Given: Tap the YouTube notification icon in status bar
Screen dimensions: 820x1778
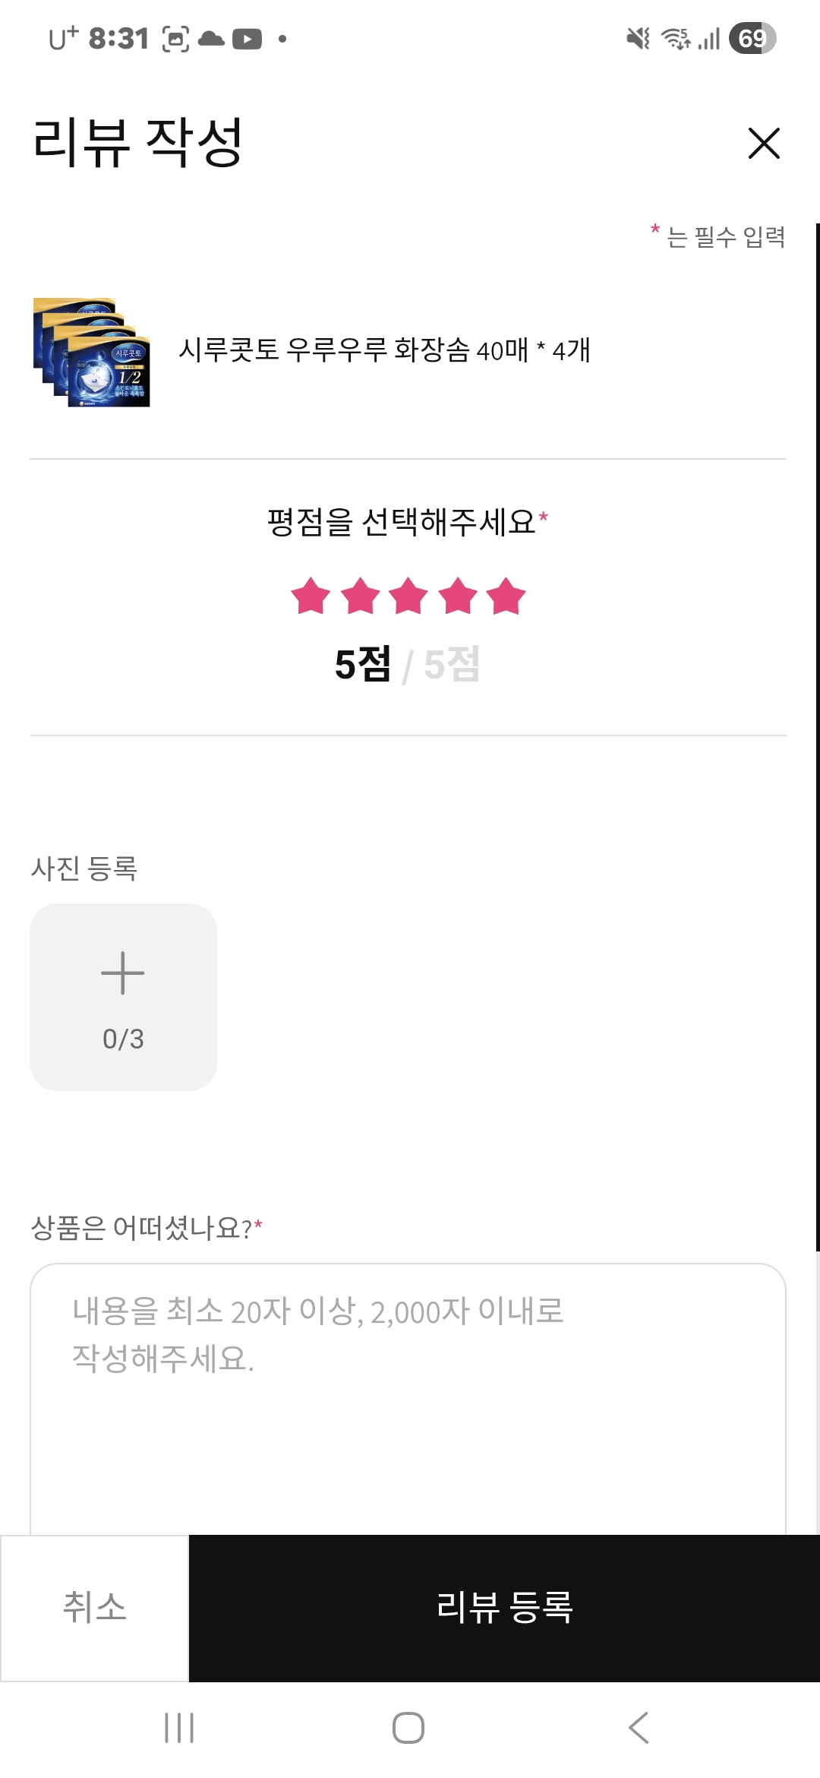Looking at the screenshot, I should (247, 39).
